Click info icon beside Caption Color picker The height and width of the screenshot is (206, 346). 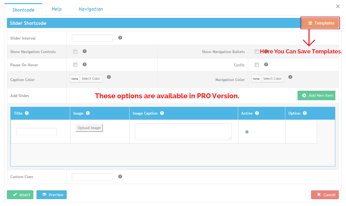109,77
